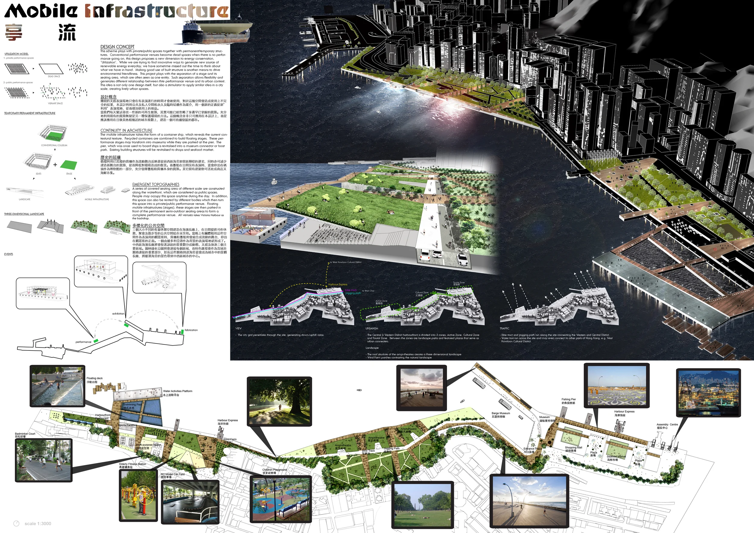Click the green performance marker on events map
754x533 pixels.
(x=96, y=341)
